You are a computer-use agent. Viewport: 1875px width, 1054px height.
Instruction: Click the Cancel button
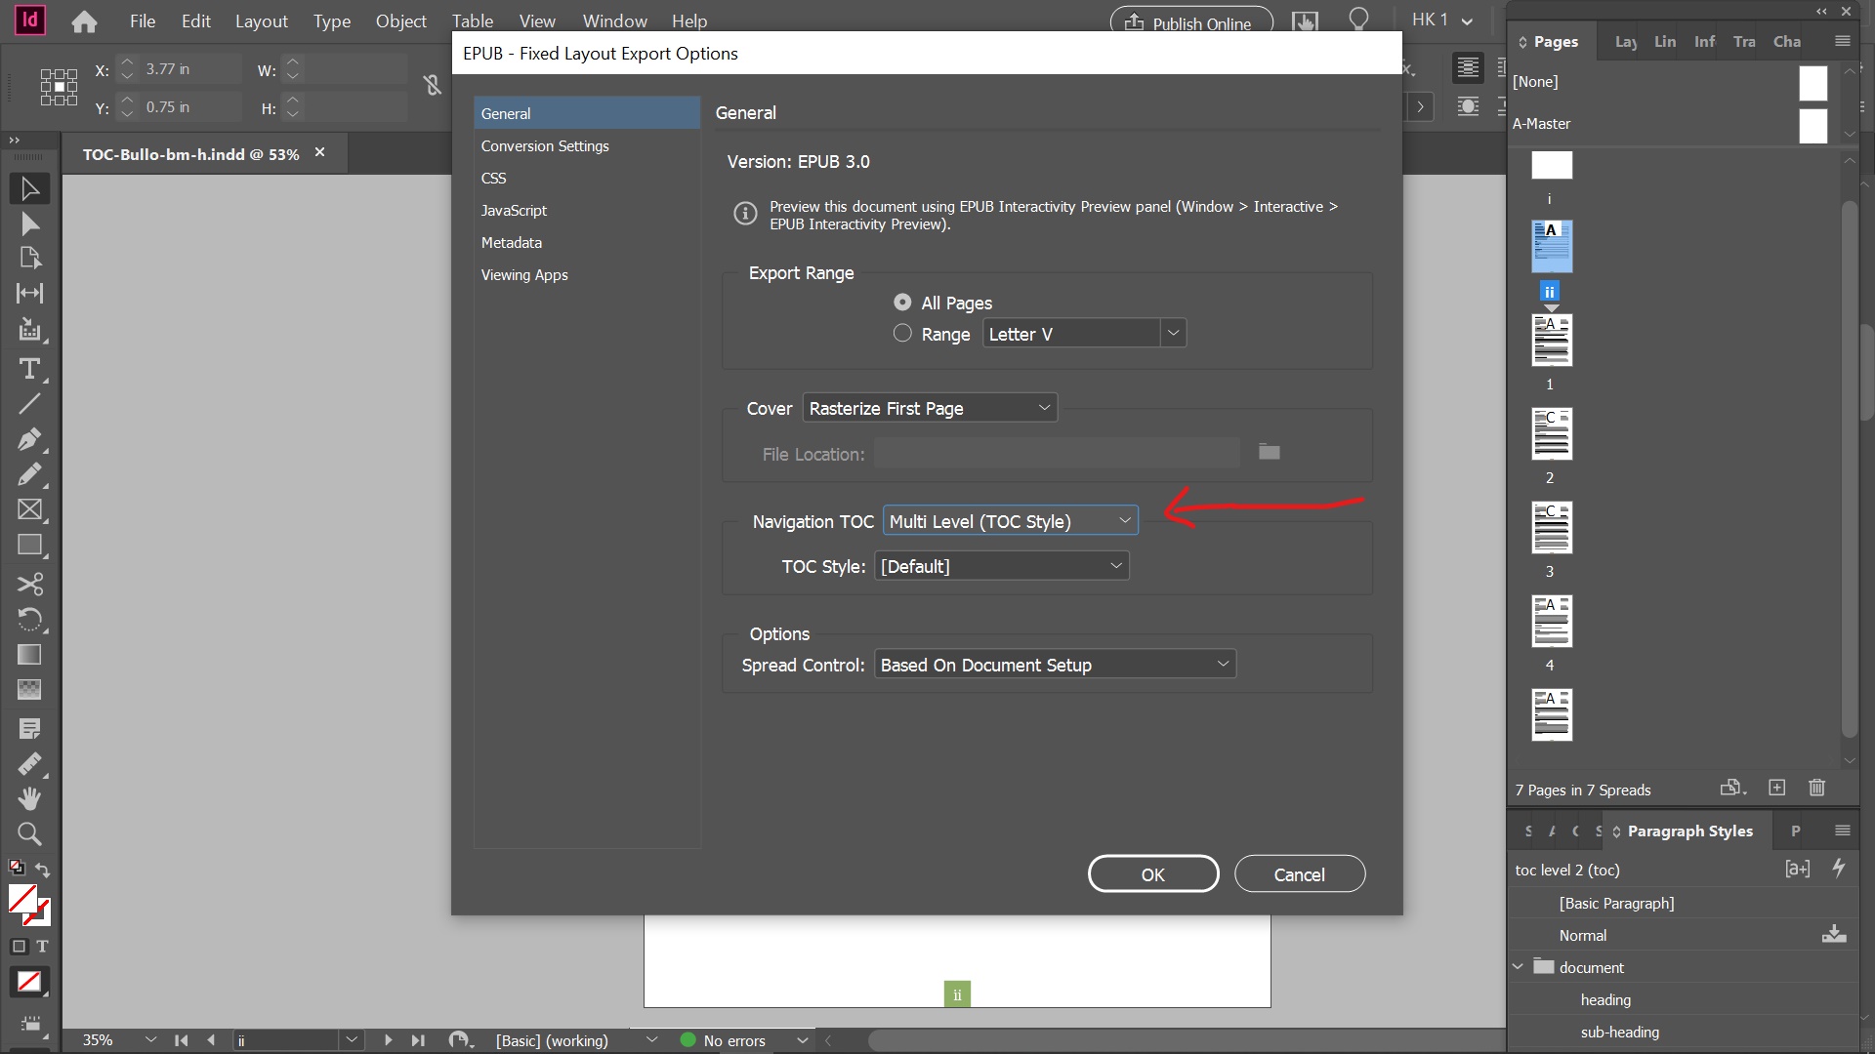[x=1299, y=874]
